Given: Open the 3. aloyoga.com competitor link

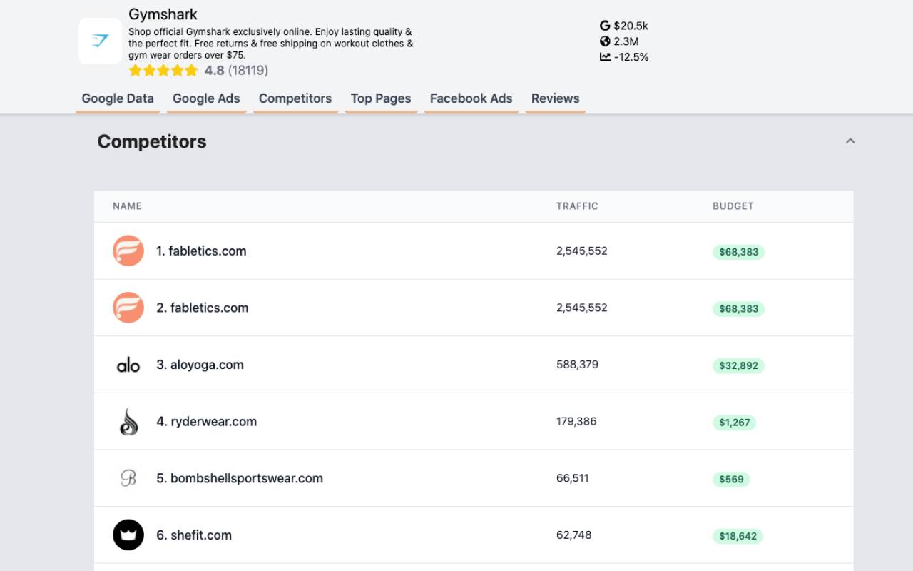Looking at the screenshot, I should [200, 365].
